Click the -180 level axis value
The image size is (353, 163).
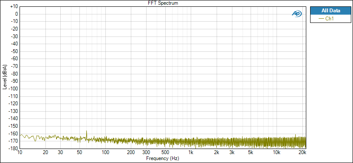pos(14,149)
